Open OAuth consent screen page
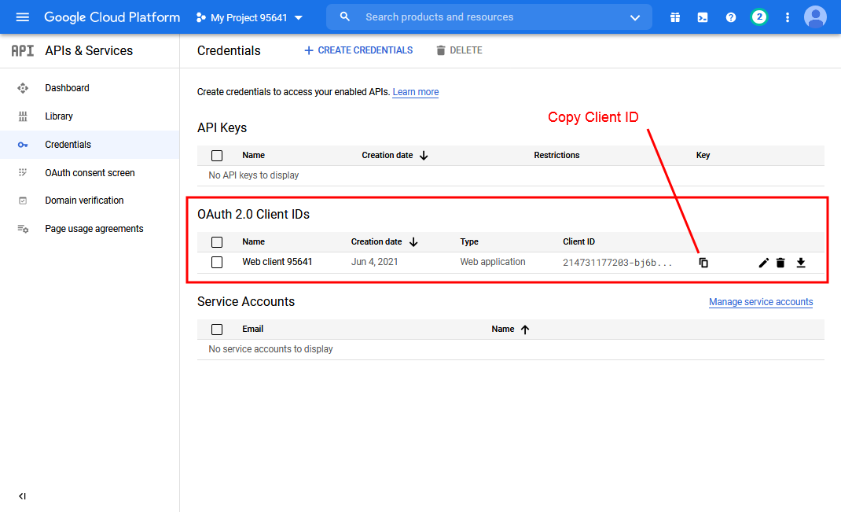Screen dimensions: 841x512 point(90,173)
